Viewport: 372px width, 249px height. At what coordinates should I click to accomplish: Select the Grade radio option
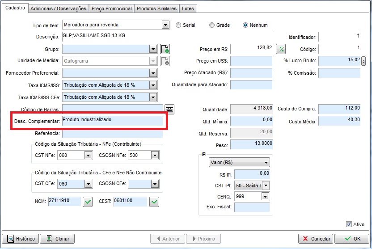tap(212, 25)
